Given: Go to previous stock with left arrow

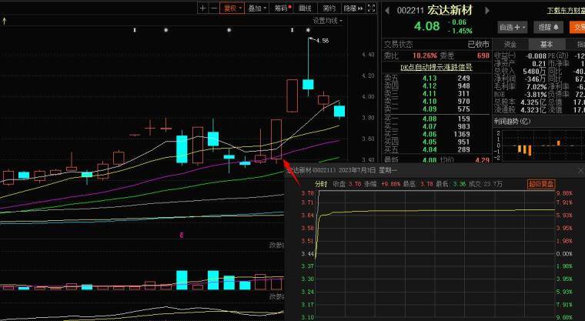Looking at the screenshot, I should 387,11.
